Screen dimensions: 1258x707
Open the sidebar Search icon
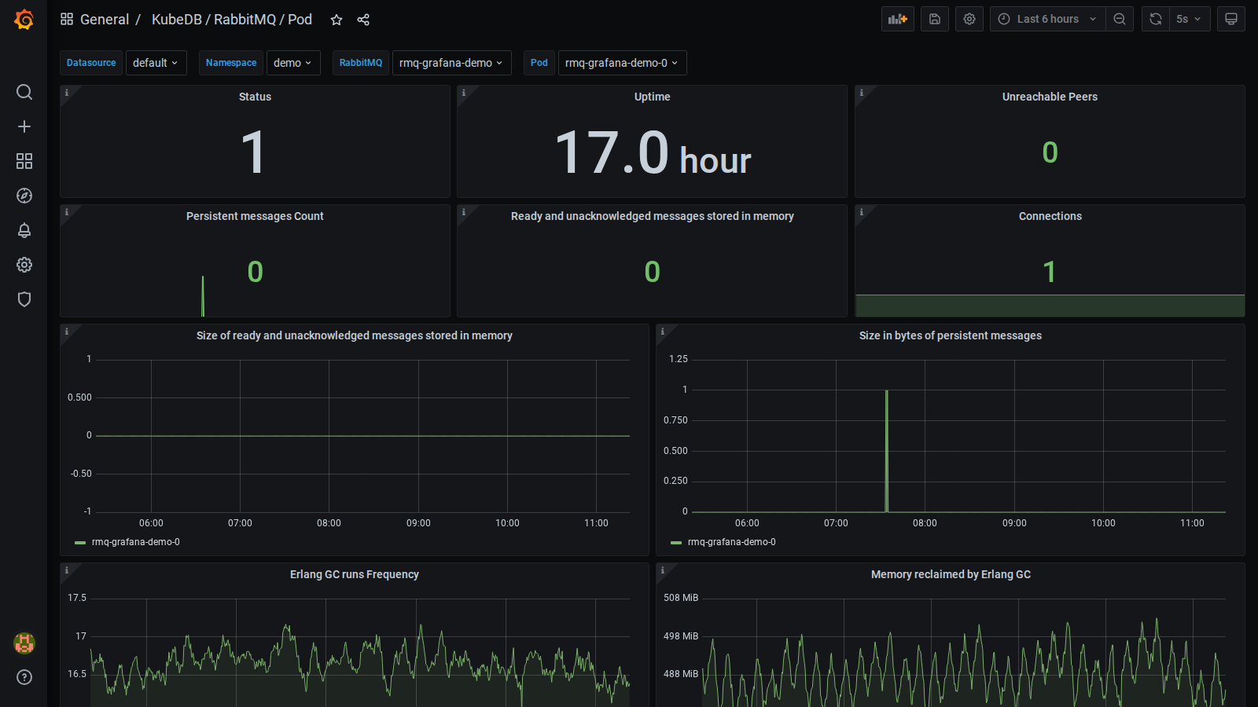24,92
